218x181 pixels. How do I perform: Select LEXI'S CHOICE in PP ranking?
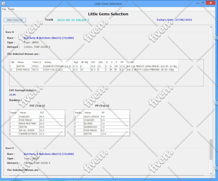[92, 117]
